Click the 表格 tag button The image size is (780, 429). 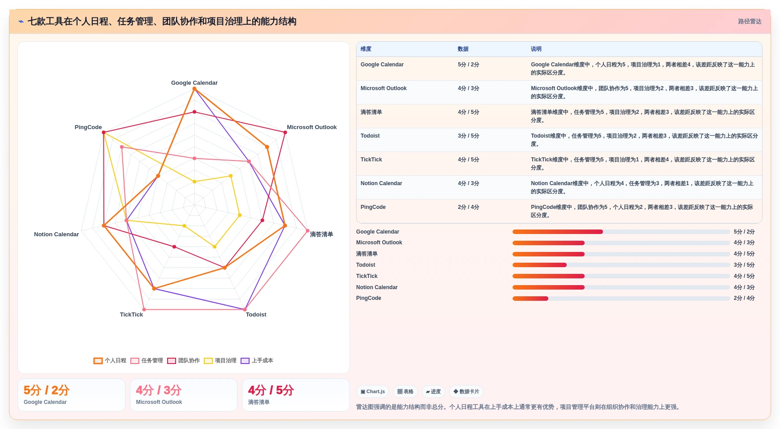click(405, 392)
